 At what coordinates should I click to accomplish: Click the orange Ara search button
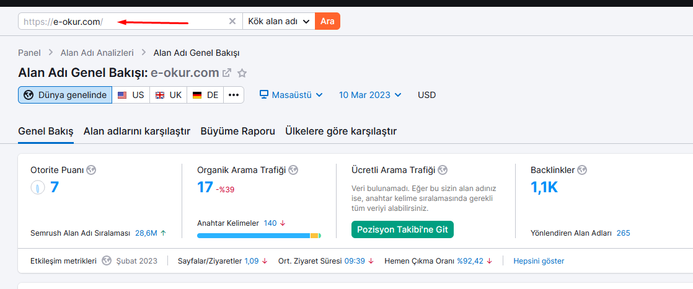pyautogui.click(x=327, y=21)
